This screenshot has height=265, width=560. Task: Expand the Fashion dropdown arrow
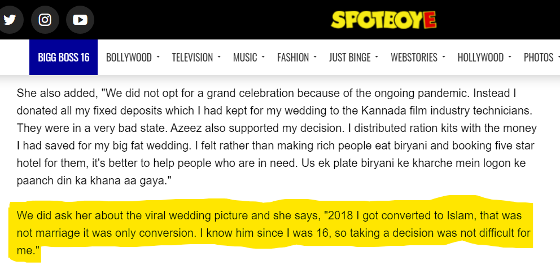tap(315, 57)
